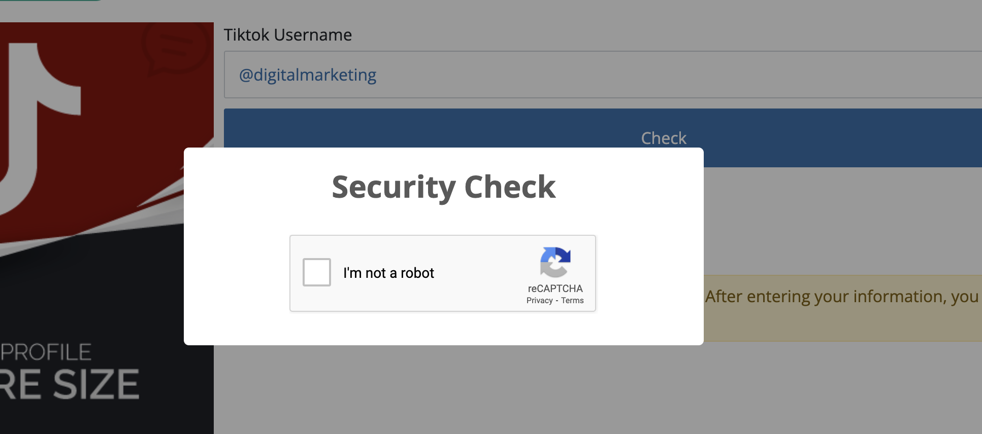Click the "reCAPTCHA" text under the logo

coord(555,288)
